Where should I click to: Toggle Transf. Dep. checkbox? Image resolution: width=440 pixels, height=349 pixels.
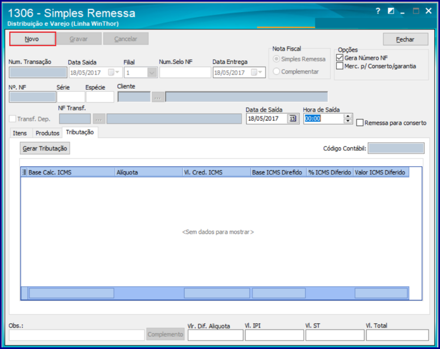[12, 119]
